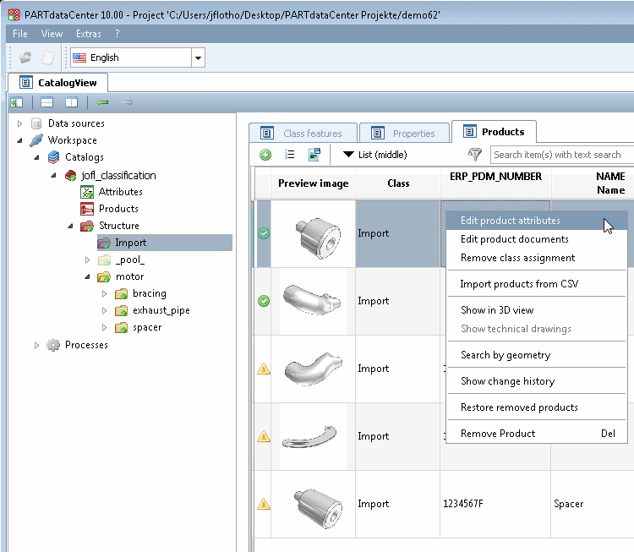This screenshot has width=634, height=552.
Task: Click the green add product icon
Action: click(x=265, y=155)
